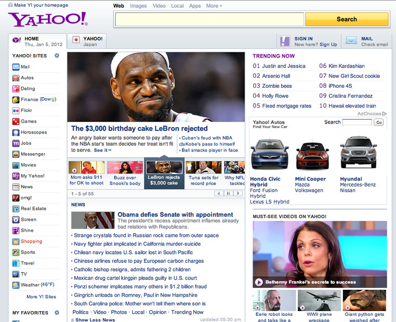This screenshot has height=322, width=396.
Task: Open Buzz over Snooki's body thumbnail
Action: point(125,168)
